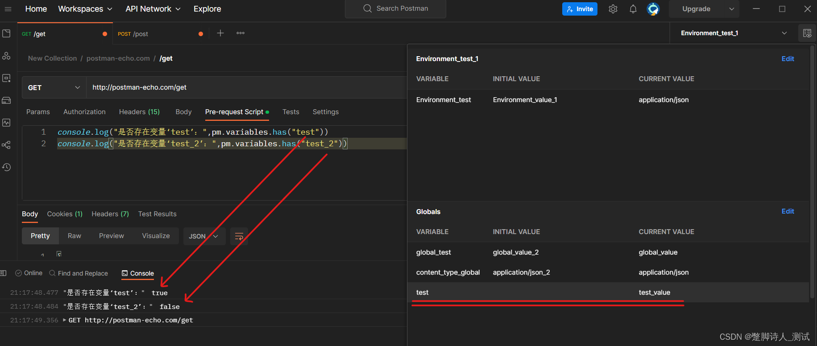
Task: Edit the Environment_test_1 variables
Action: pos(788,59)
